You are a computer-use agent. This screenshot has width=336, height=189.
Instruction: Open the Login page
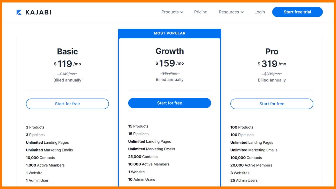click(x=260, y=12)
